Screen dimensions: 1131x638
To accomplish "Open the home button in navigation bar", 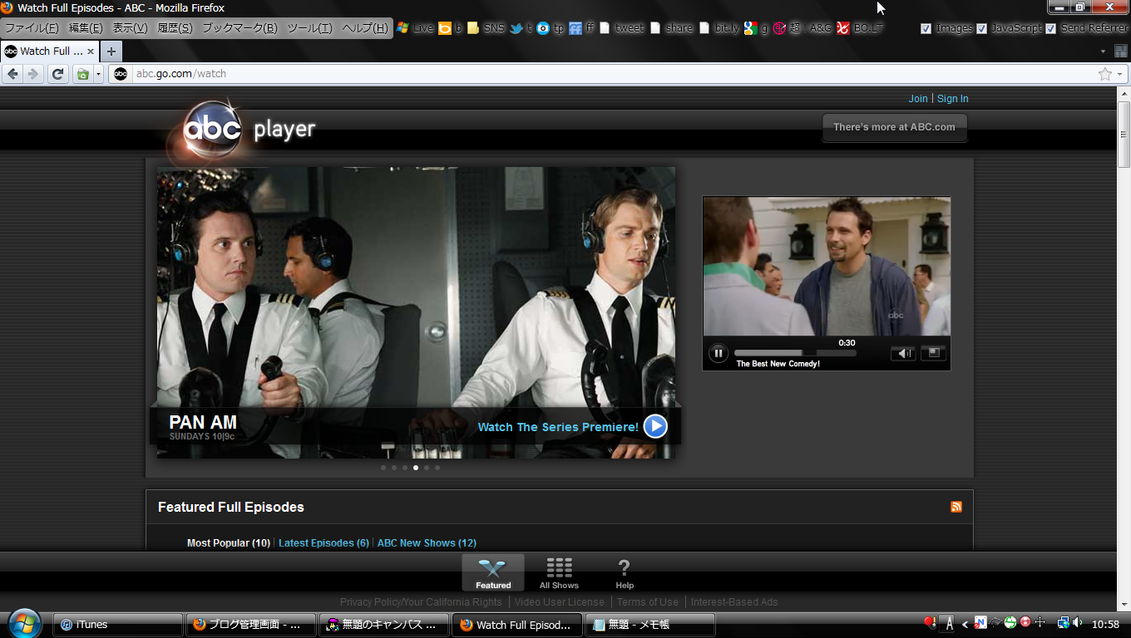I will point(82,74).
